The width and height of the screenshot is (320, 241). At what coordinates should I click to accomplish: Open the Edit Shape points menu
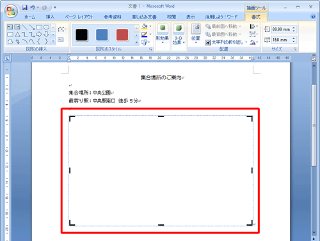tap(62, 29)
